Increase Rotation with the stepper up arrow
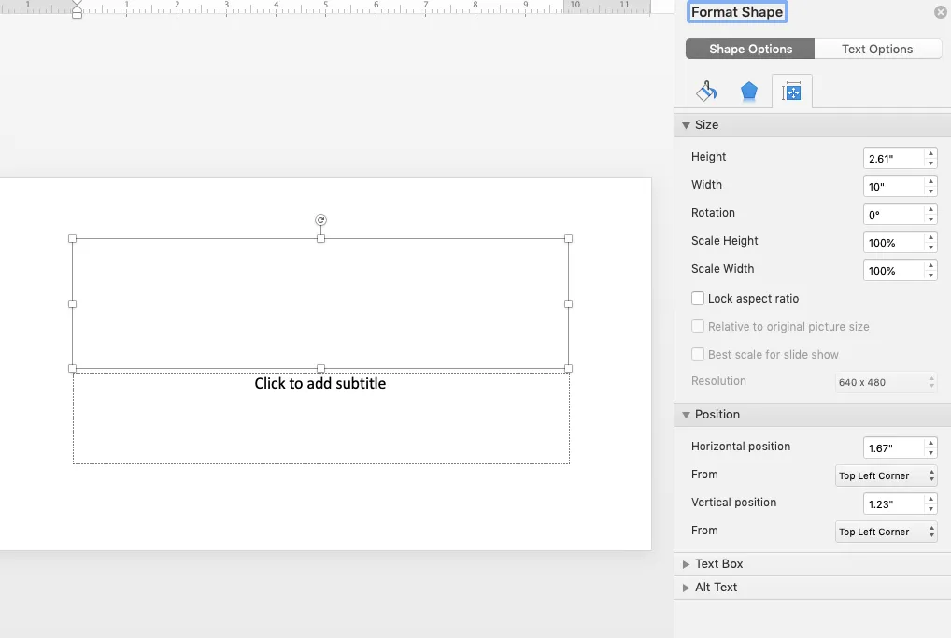Image resolution: width=951 pixels, height=638 pixels. pyautogui.click(x=931, y=209)
